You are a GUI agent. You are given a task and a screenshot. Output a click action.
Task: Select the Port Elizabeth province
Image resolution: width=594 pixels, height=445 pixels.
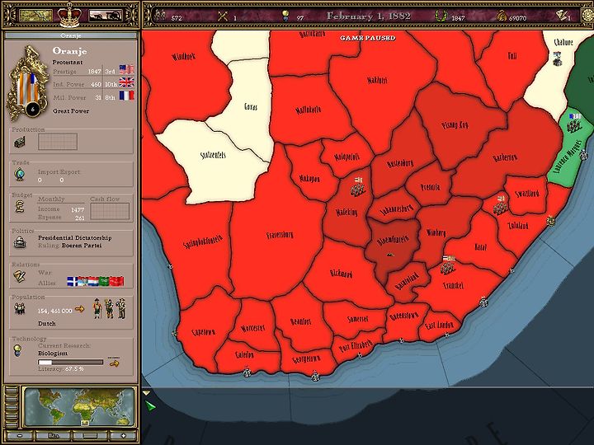356,345
